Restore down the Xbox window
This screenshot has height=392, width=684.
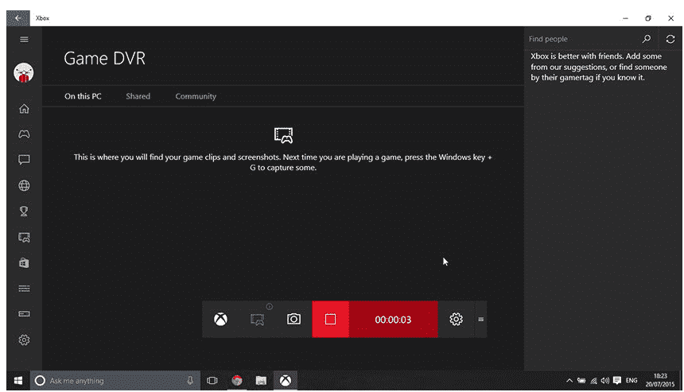coord(648,18)
